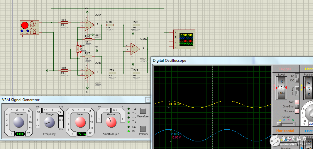Select potentiometer RV1 symbol
The width and height of the screenshot is (313, 149).
click(x=78, y=49)
